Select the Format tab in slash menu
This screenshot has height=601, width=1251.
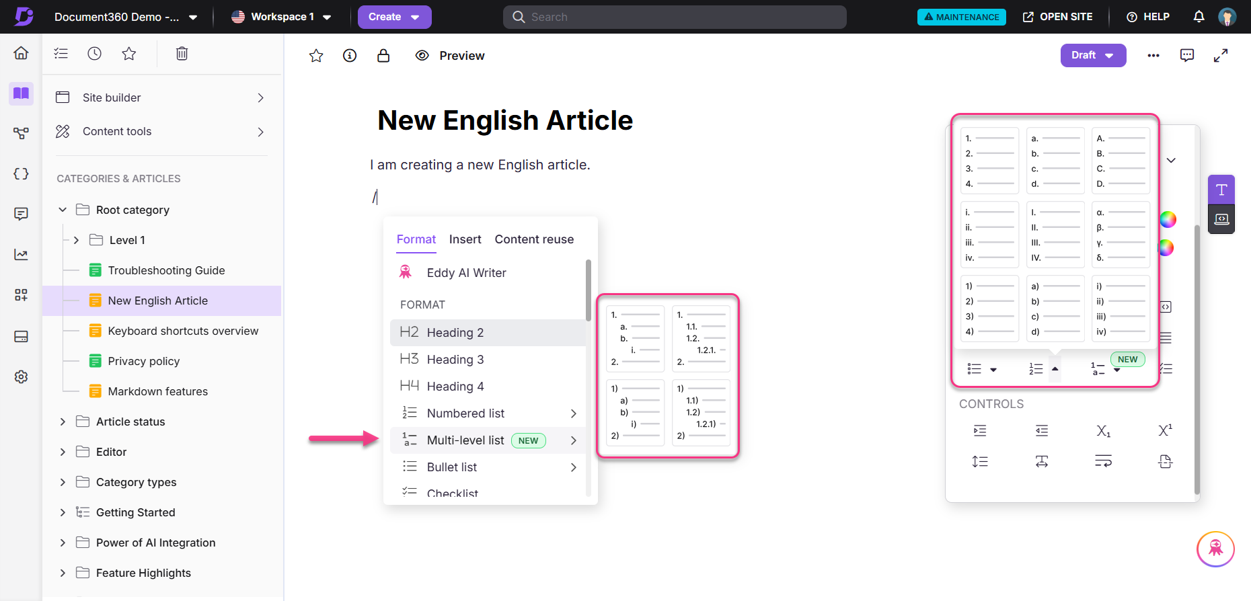(x=416, y=239)
